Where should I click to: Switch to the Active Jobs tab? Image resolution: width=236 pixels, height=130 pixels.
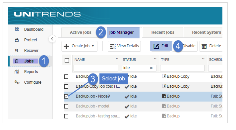(81, 32)
